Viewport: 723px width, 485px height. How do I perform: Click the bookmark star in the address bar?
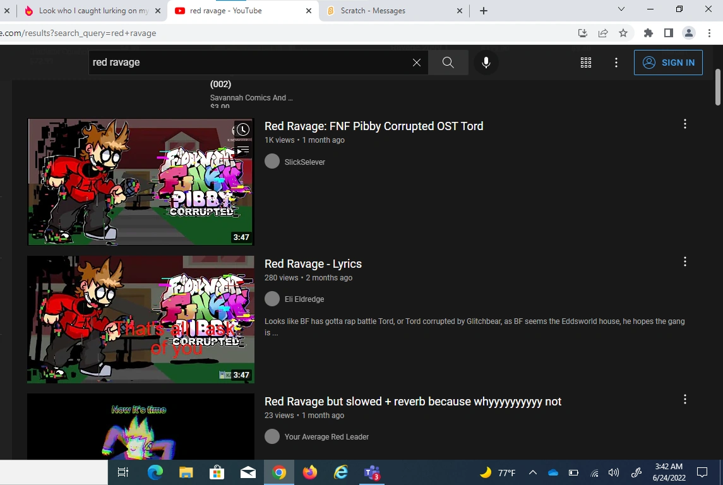[x=623, y=32]
